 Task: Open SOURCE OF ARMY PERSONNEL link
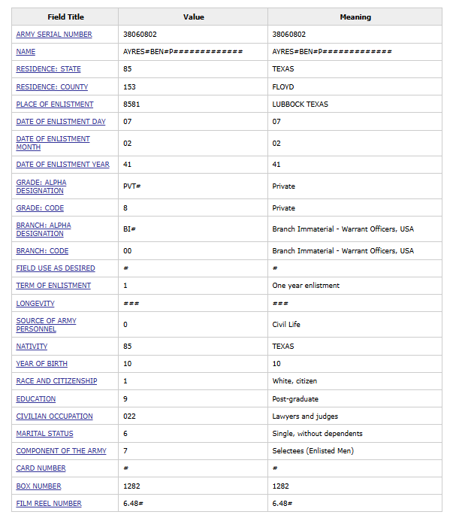point(46,321)
